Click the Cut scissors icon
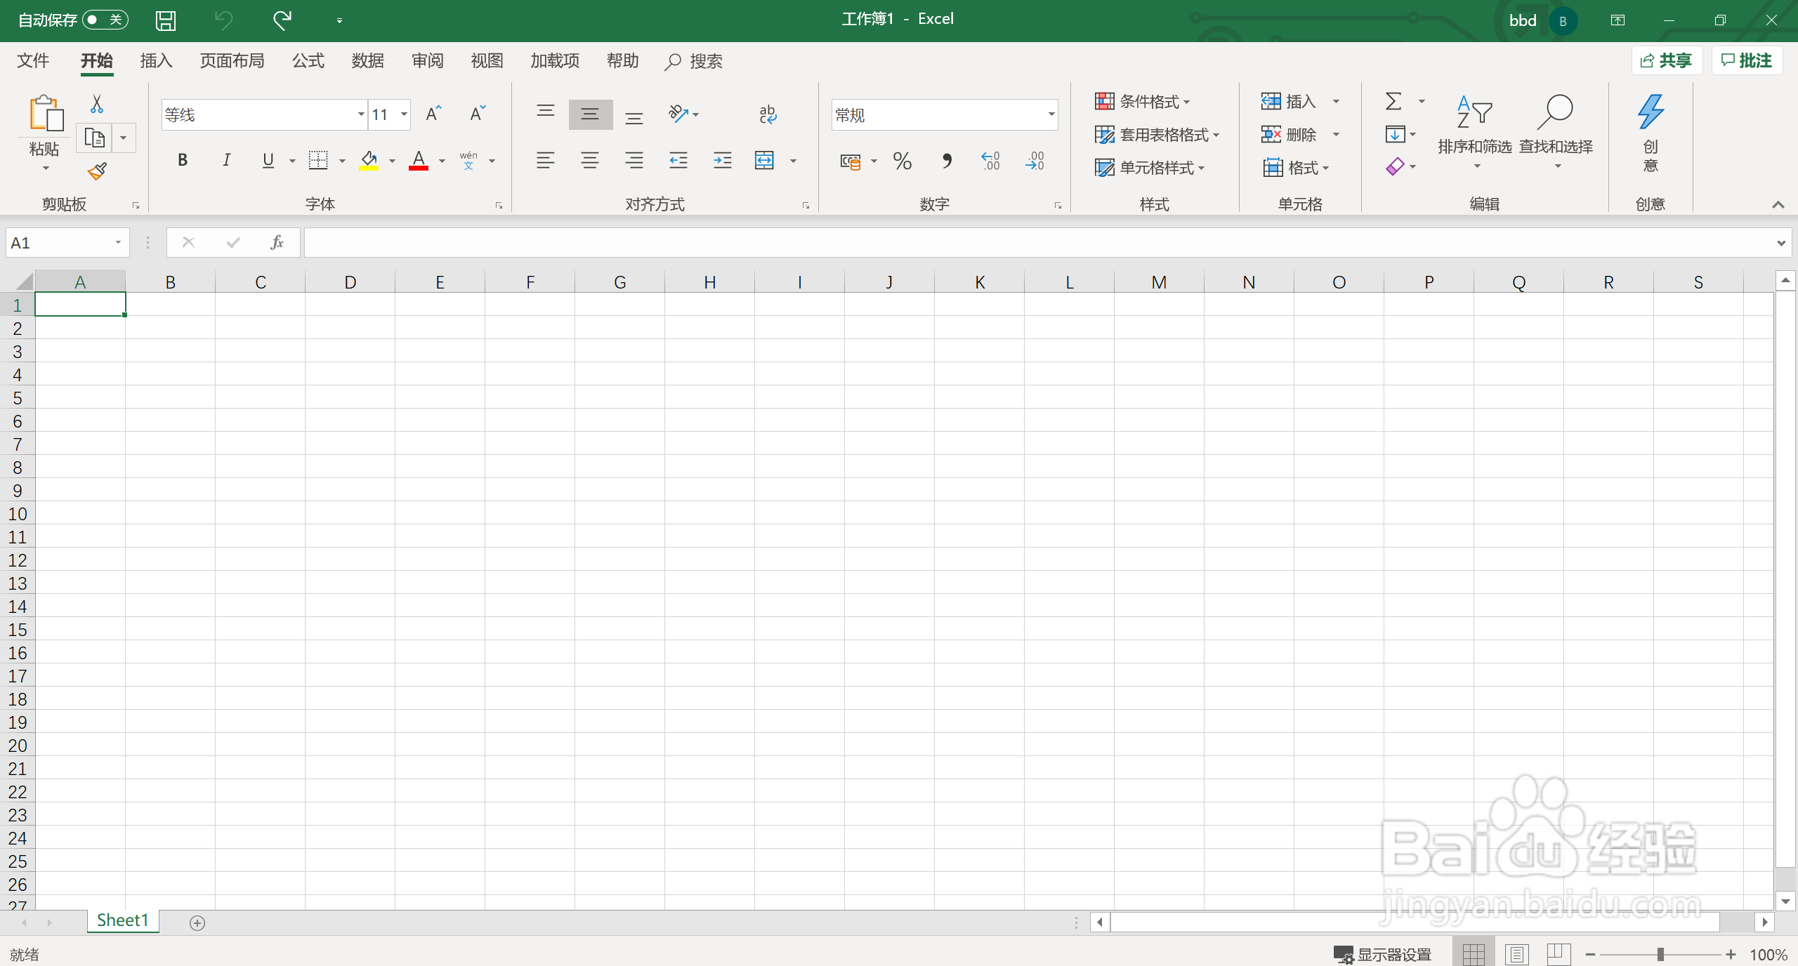 point(97,104)
